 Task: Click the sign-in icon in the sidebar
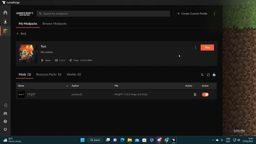pyautogui.click(x=5, y=106)
